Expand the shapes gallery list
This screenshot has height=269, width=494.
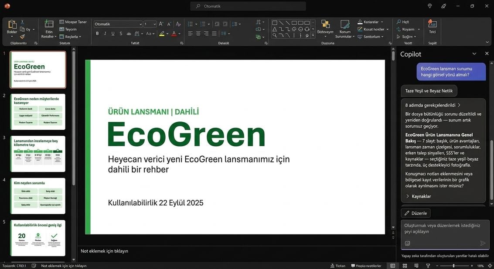coord(313,36)
